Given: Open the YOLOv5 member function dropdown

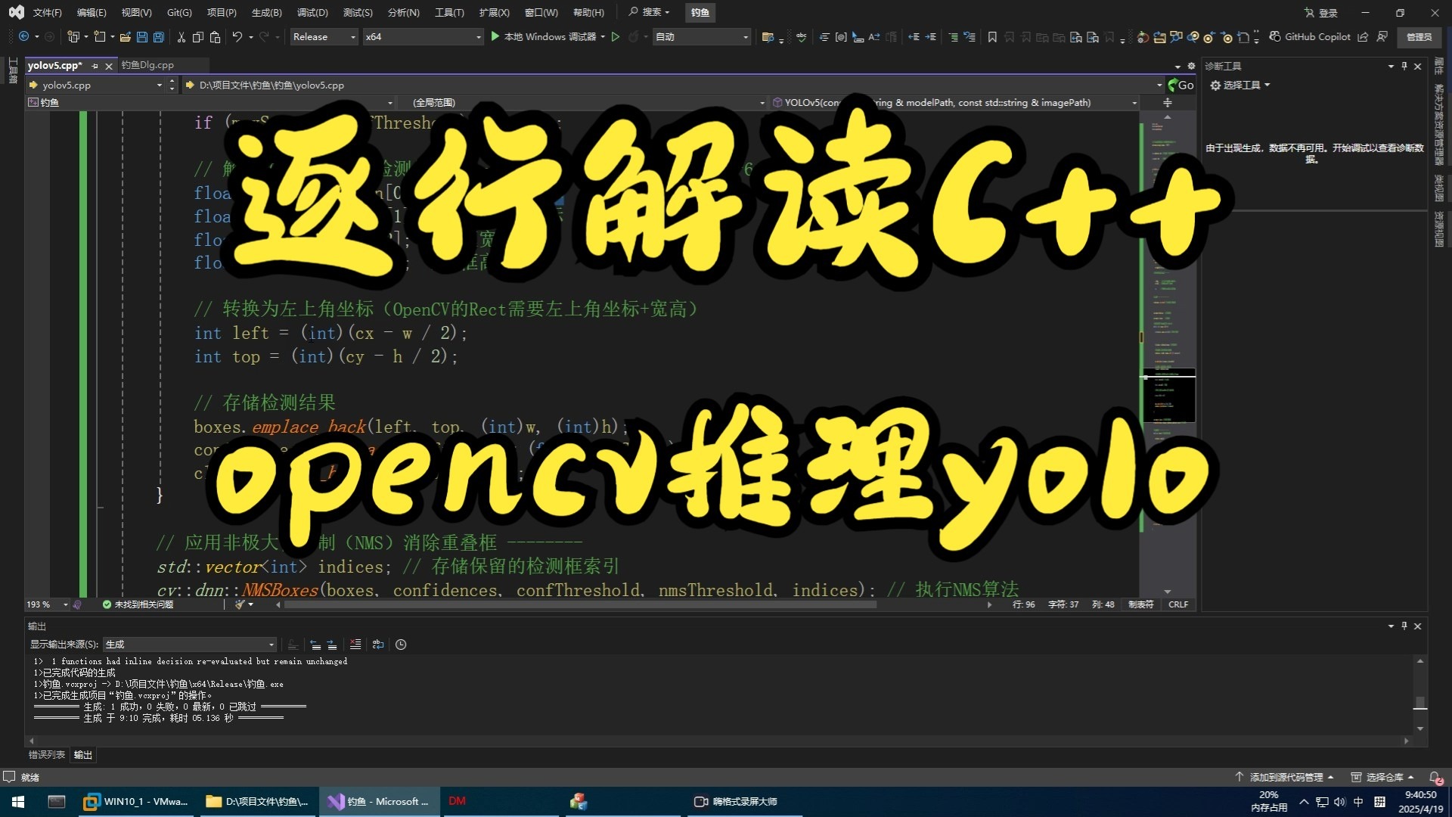Looking at the screenshot, I should tap(954, 102).
